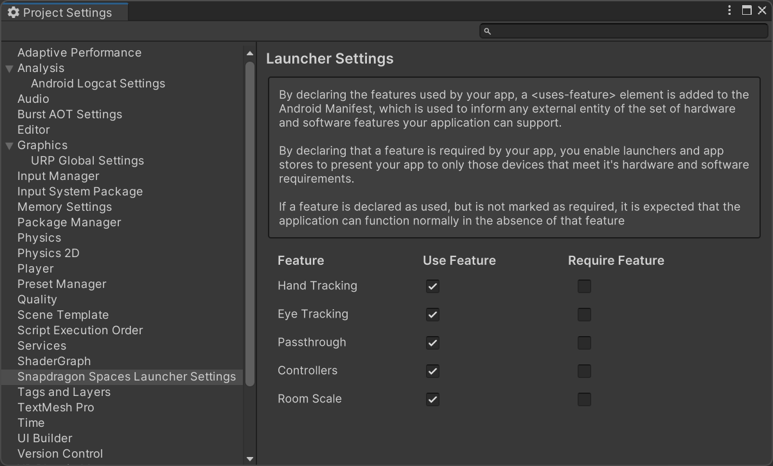Disable Use Feature for Eye Tracking
Screen dimensions: 773x466
coord(432,314)
